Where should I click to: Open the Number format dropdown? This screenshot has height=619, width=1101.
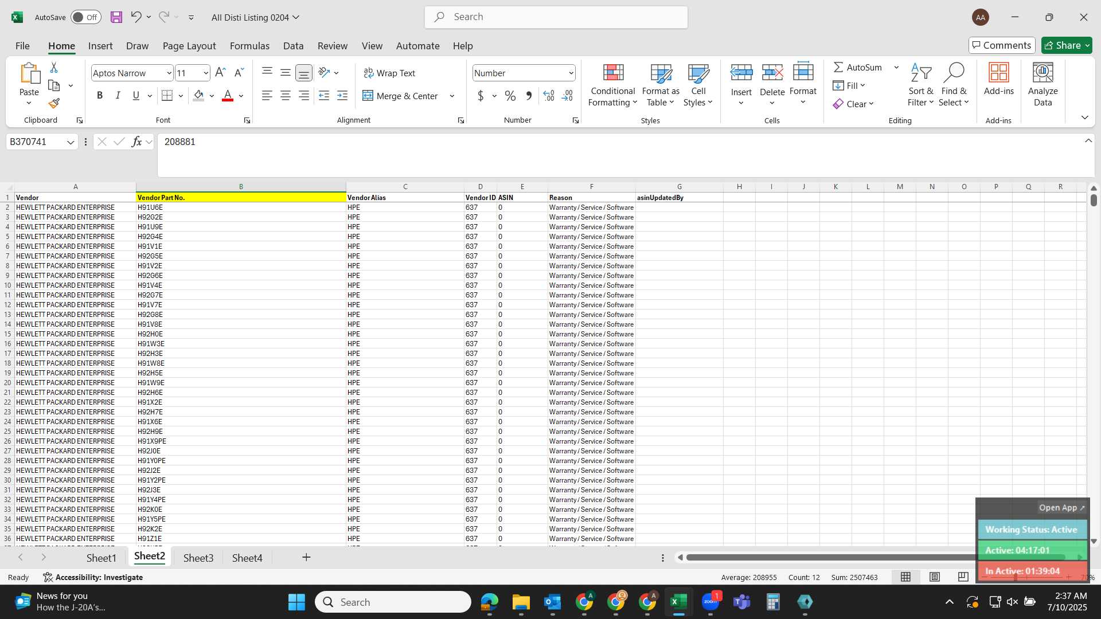point(571,73)
